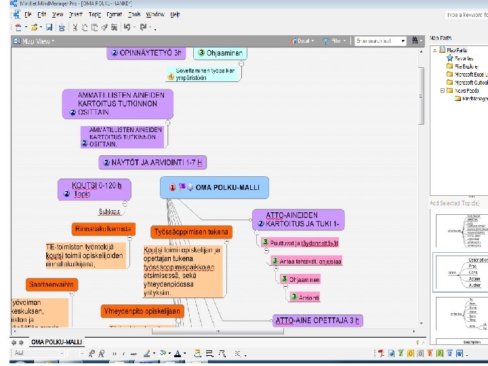Click priority 1 marker on central topic

pos(172,187)
